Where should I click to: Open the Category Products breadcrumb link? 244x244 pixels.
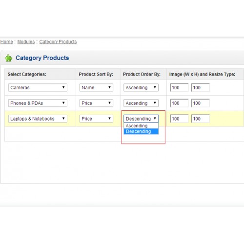point(58,42)
